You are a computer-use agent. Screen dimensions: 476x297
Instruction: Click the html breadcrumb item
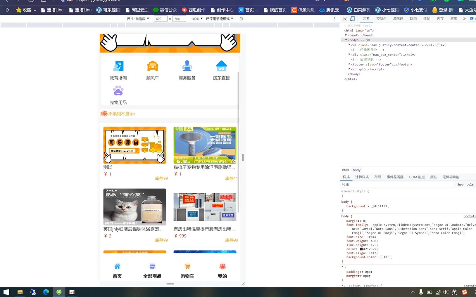[346, 170]
